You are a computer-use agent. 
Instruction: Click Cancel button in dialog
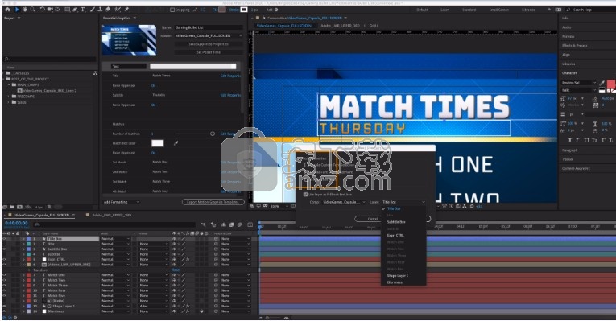click(x=373, y=219)
